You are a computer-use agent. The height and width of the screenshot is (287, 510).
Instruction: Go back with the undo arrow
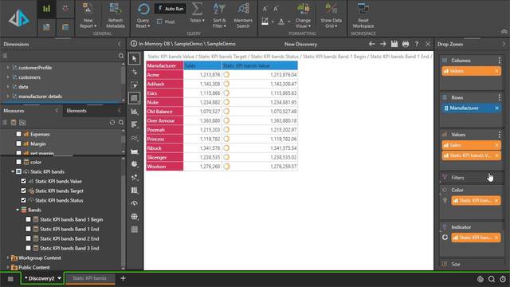click(x=372, y=44)
